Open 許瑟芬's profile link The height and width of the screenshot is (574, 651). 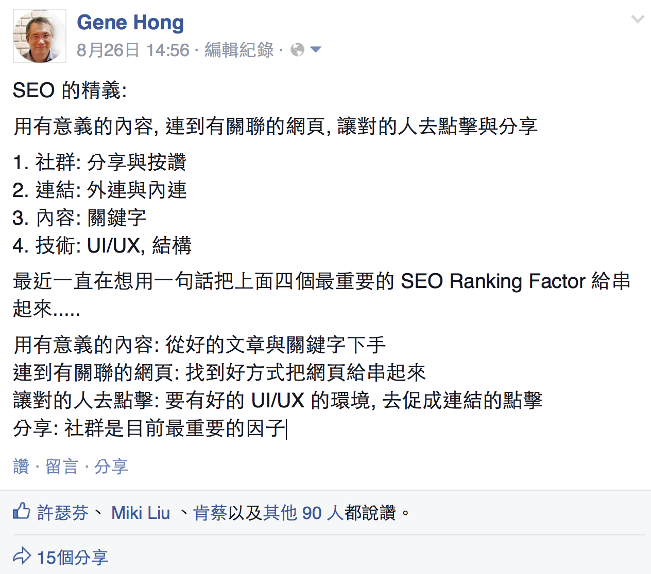tap(63, 513)
